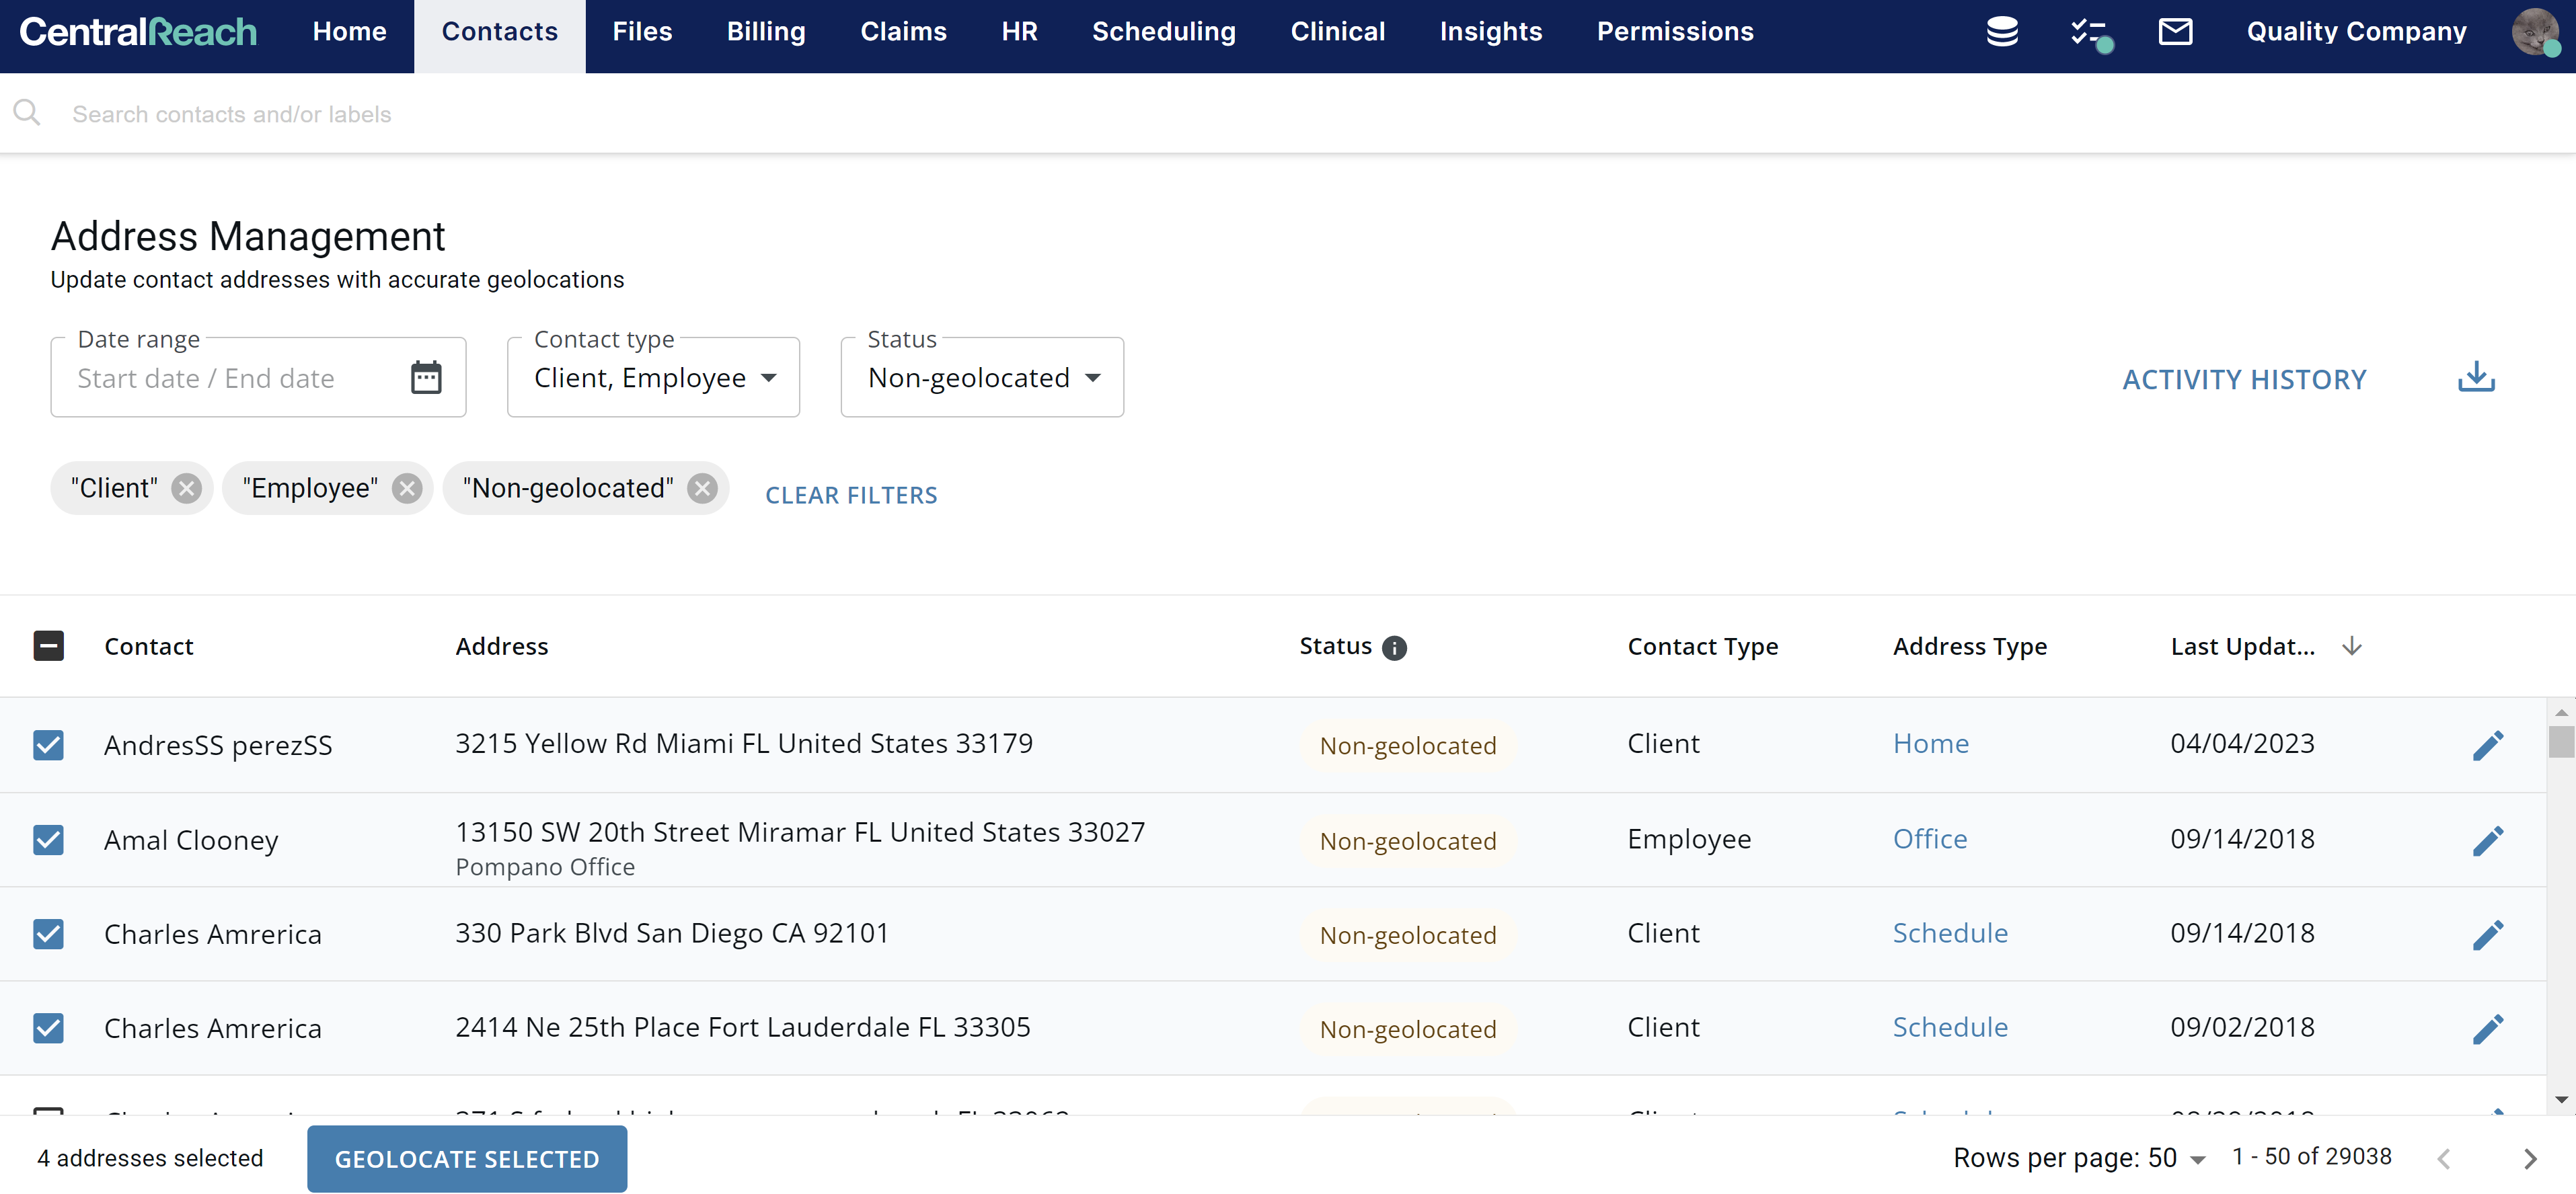Screen dimensions: 2576x1194
Task: Sort by Last Updated arrow icon
Action: pyautogui.click(x=2352, y=647)
